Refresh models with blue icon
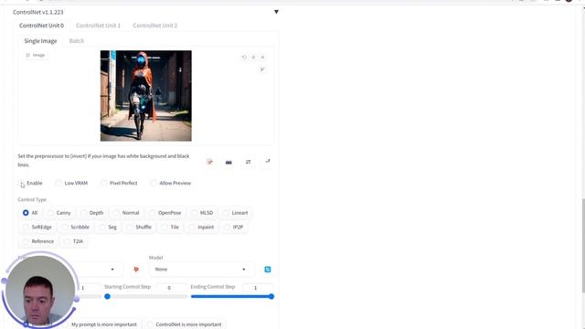 click(268, 270)
